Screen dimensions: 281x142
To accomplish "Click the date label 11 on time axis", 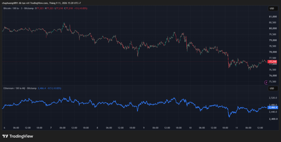I will 237,128.
